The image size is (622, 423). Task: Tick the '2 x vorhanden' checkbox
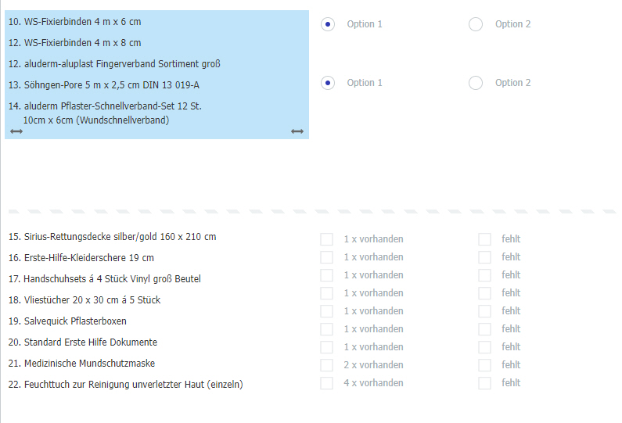326,365
